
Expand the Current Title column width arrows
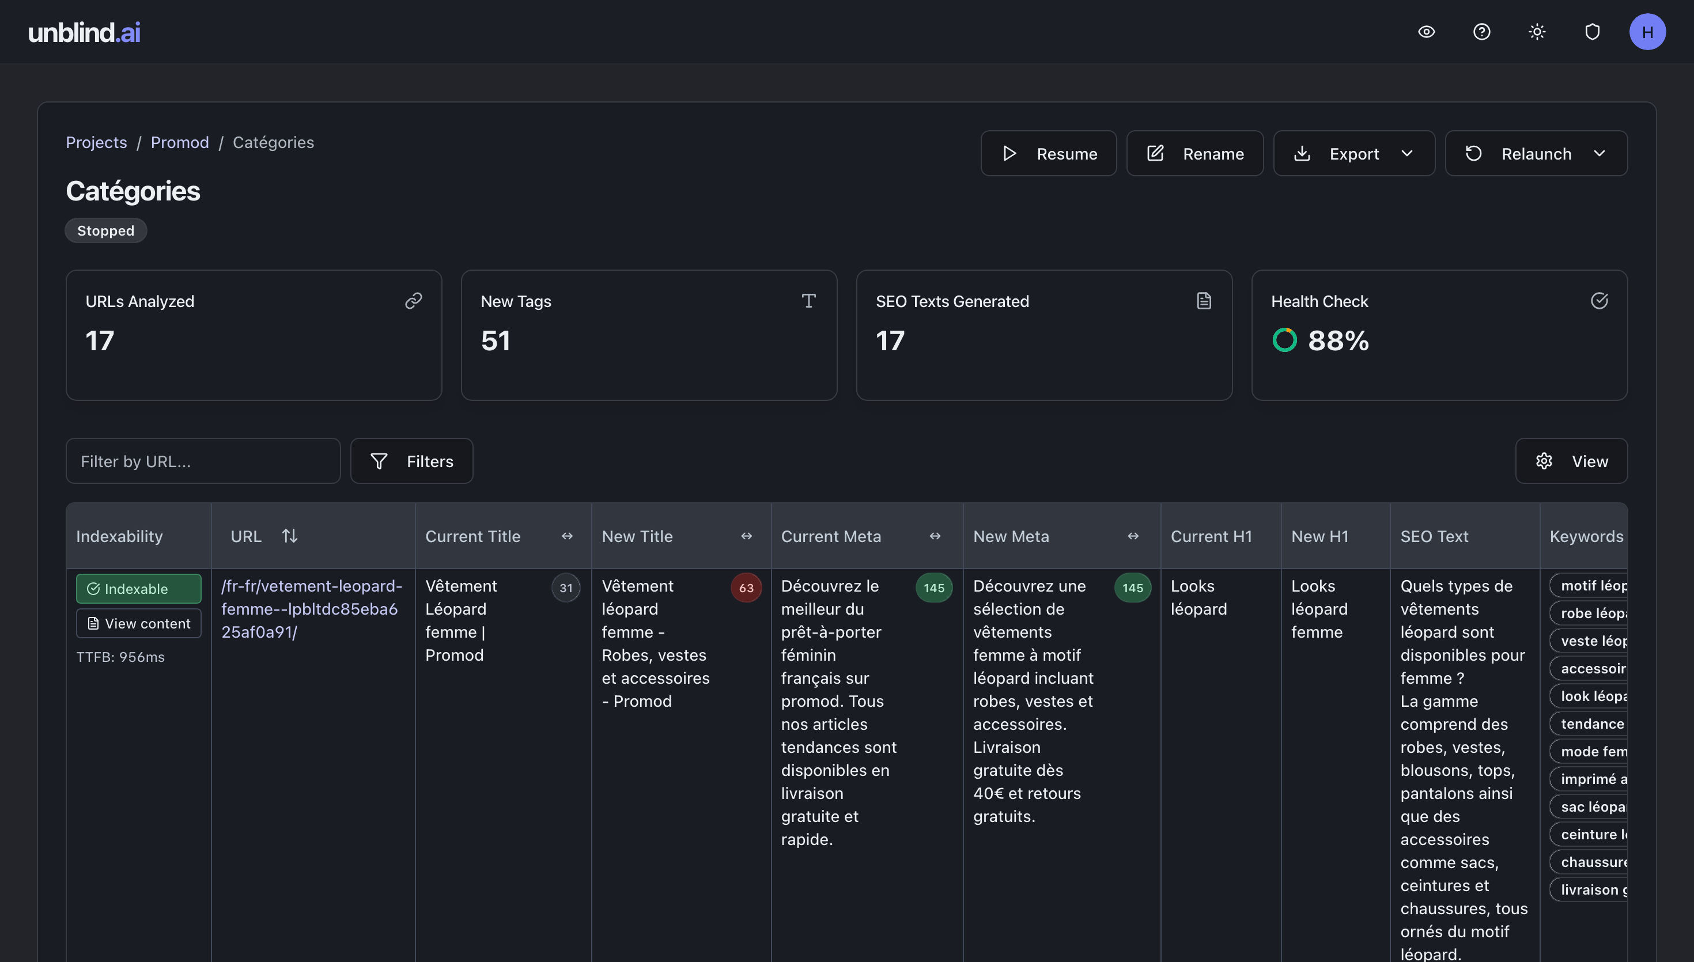pos(568,536)
